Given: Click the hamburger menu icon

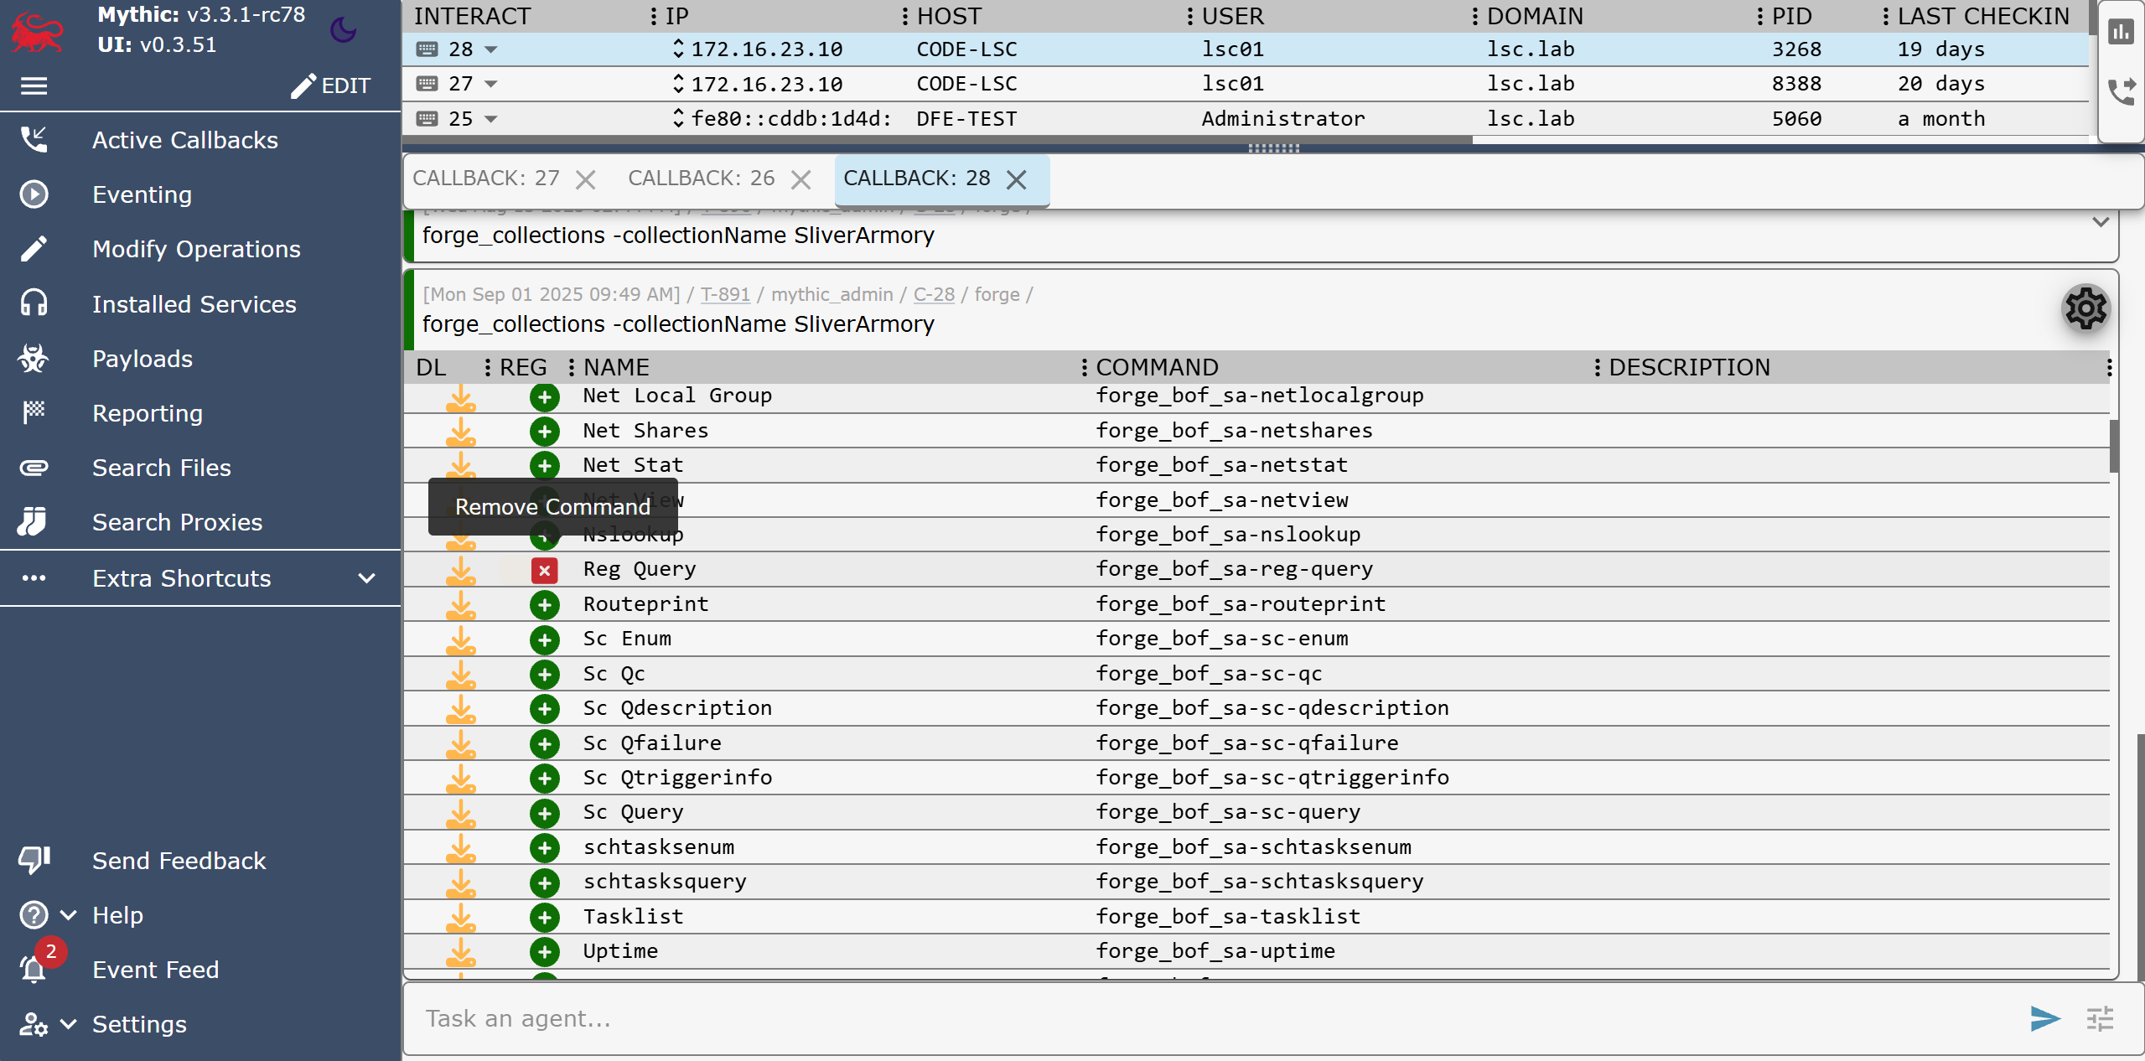Looking at the screenshot, I should pos(34,85).
